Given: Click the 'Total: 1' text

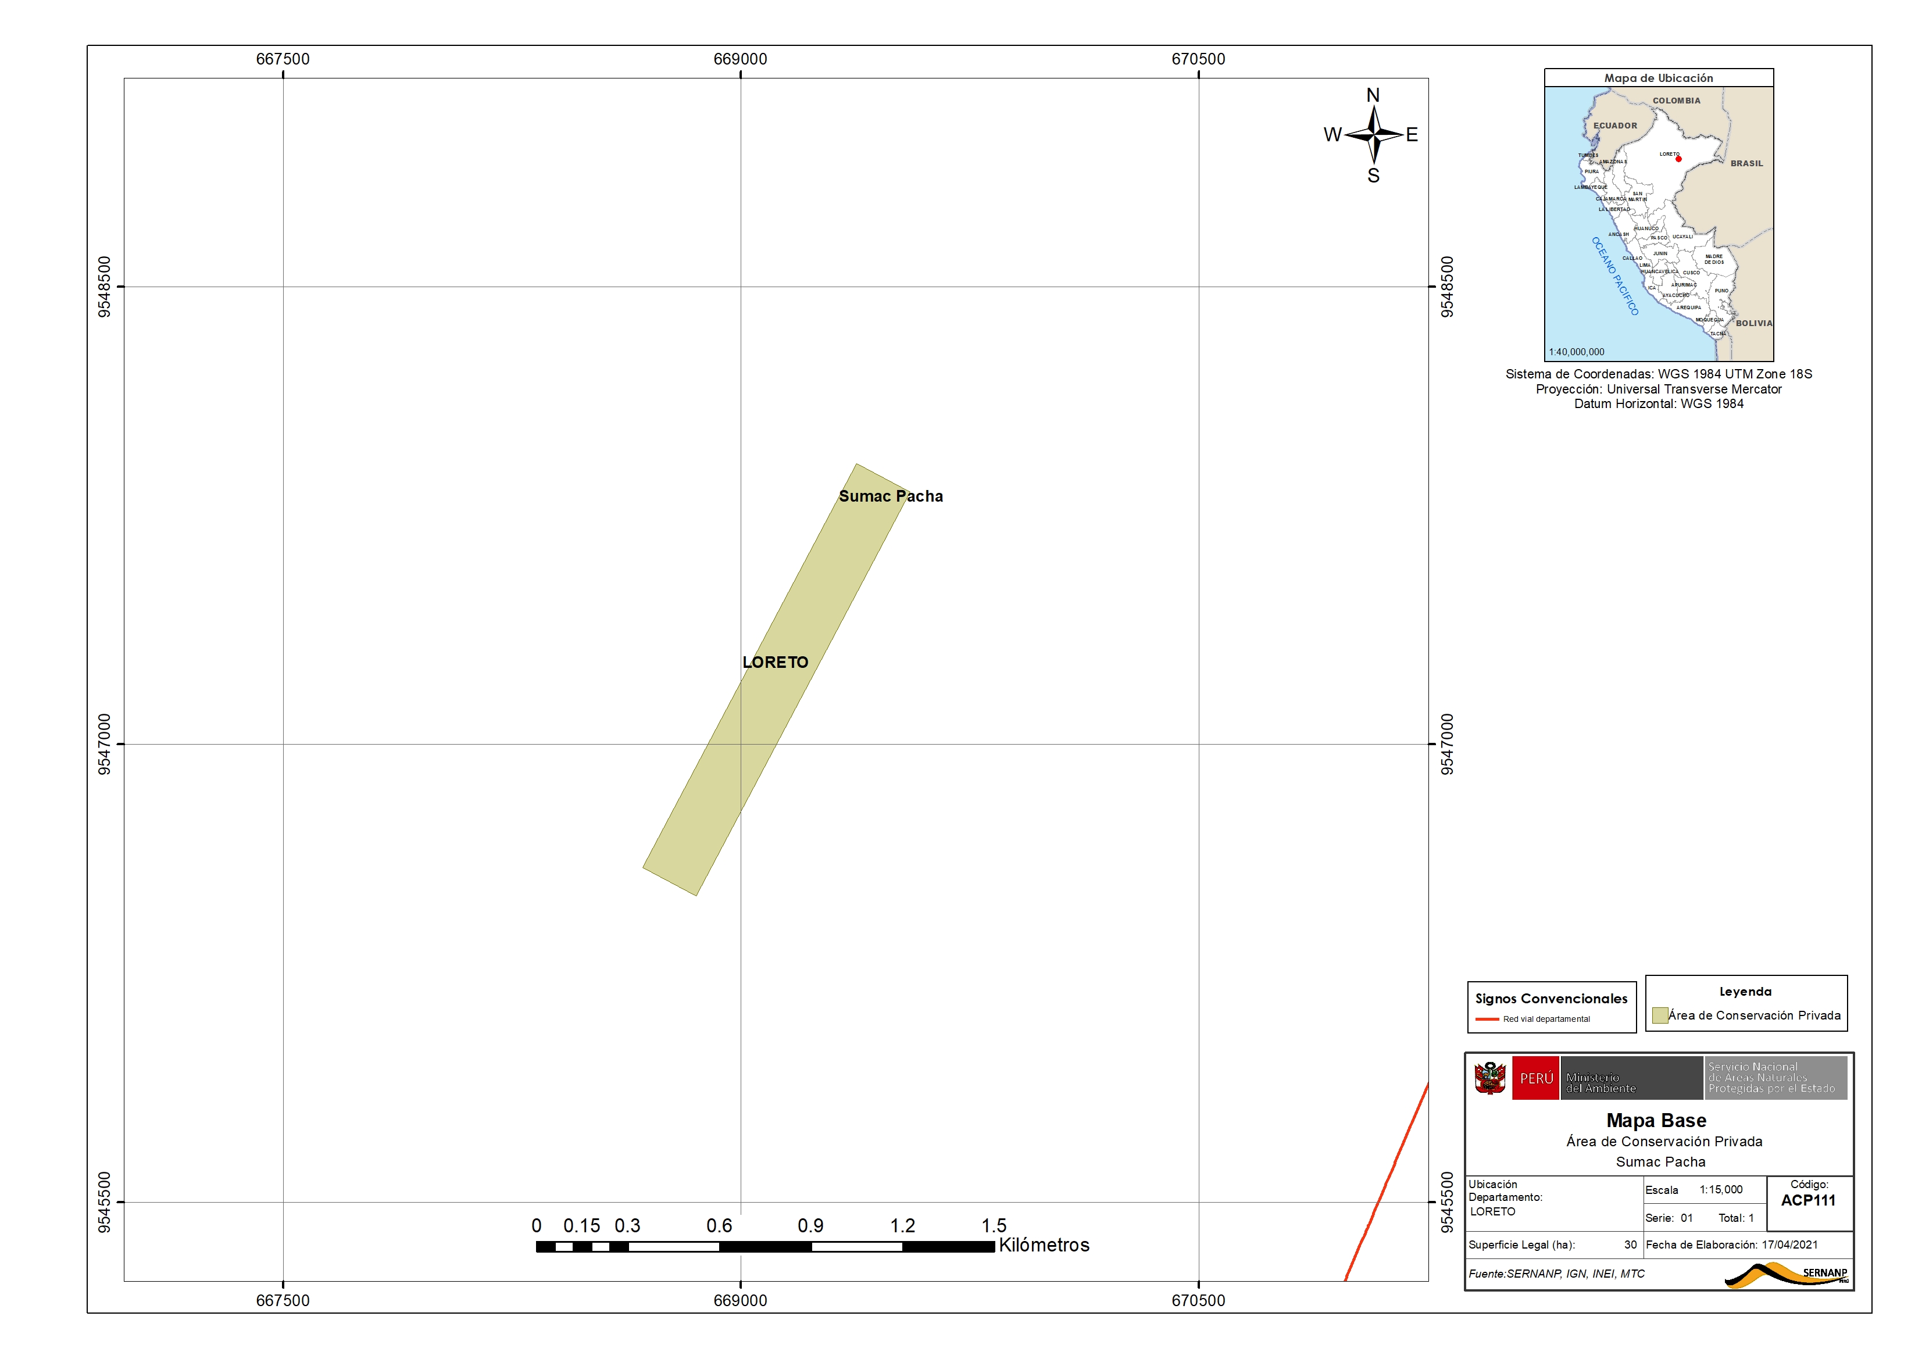Looking at the screenshot, I should point(1736,1218).
